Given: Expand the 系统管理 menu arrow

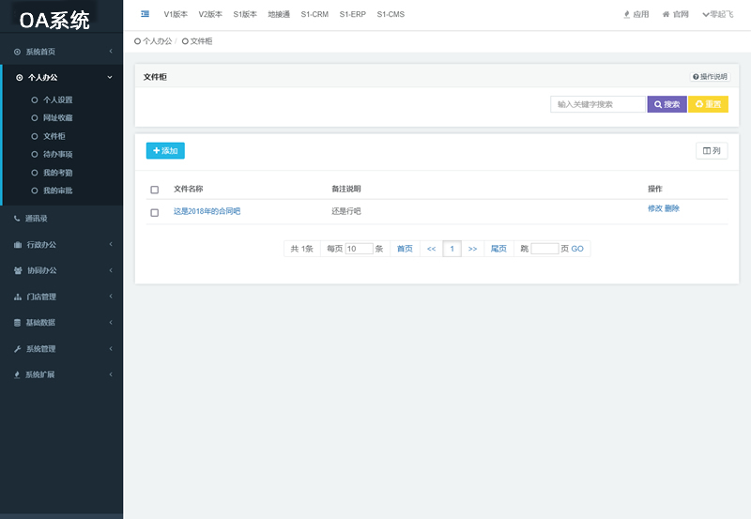Looking at the screenshot, I should [x=111, y=348].
